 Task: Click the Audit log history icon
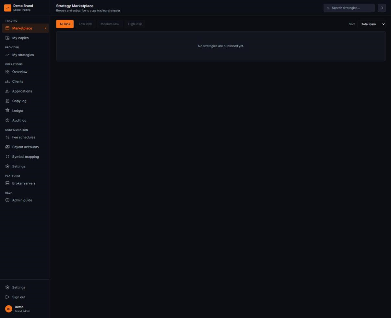[x=7, y=120]
